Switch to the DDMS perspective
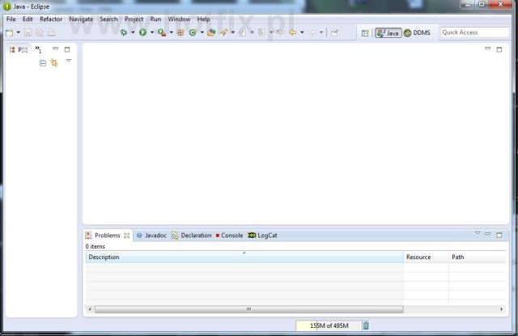This screenshot has width=518, height=336. pyautogui.click(x=418, y=33)
